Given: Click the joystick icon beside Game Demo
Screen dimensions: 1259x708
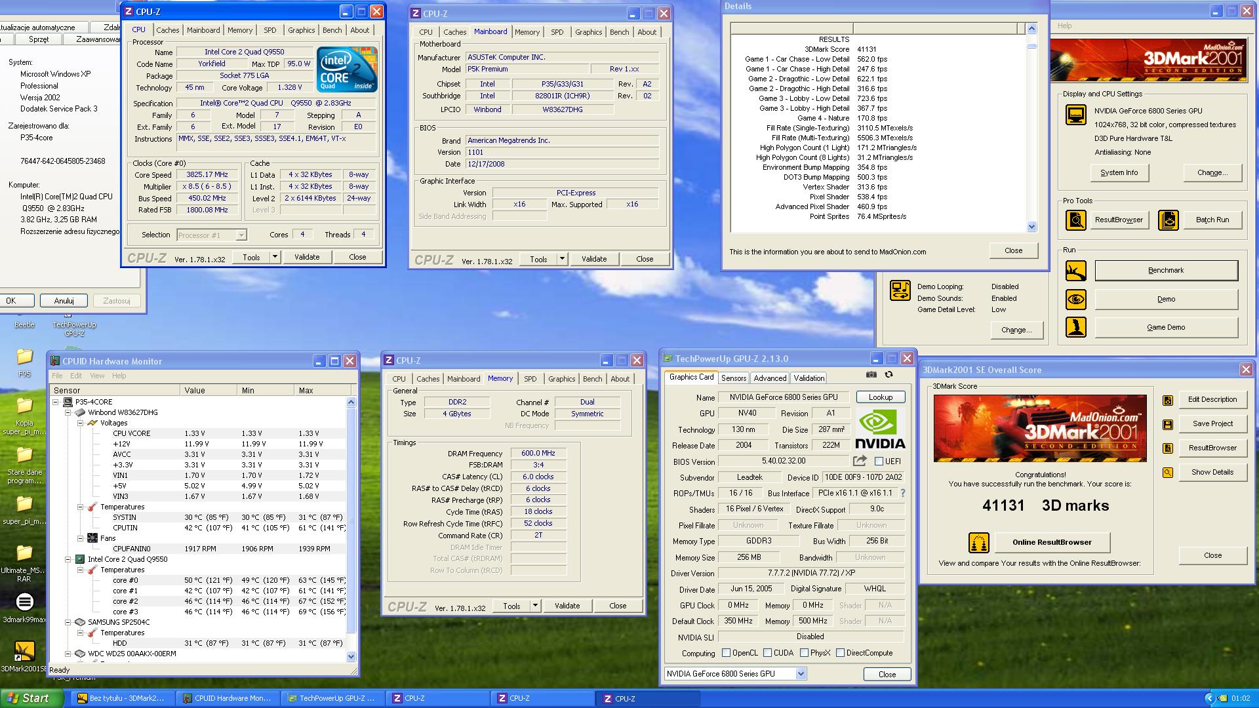Looking at the screenshot, I should click(1075, 327).
